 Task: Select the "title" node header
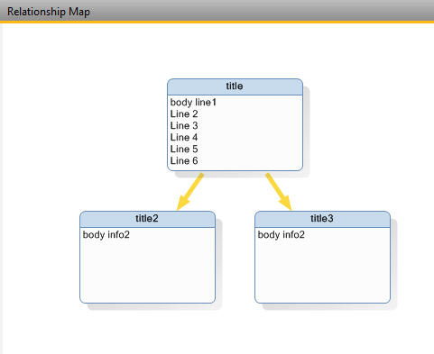click(235, 86)
